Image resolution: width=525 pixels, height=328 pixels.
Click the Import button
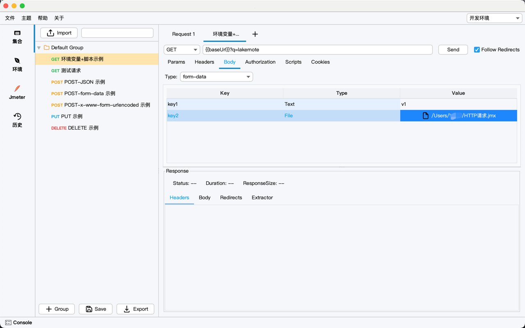59,33
